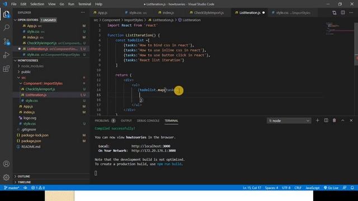Screen dimensions: 358x201
Task: Switch to the Debug Console tab
Action: [148, 121]
